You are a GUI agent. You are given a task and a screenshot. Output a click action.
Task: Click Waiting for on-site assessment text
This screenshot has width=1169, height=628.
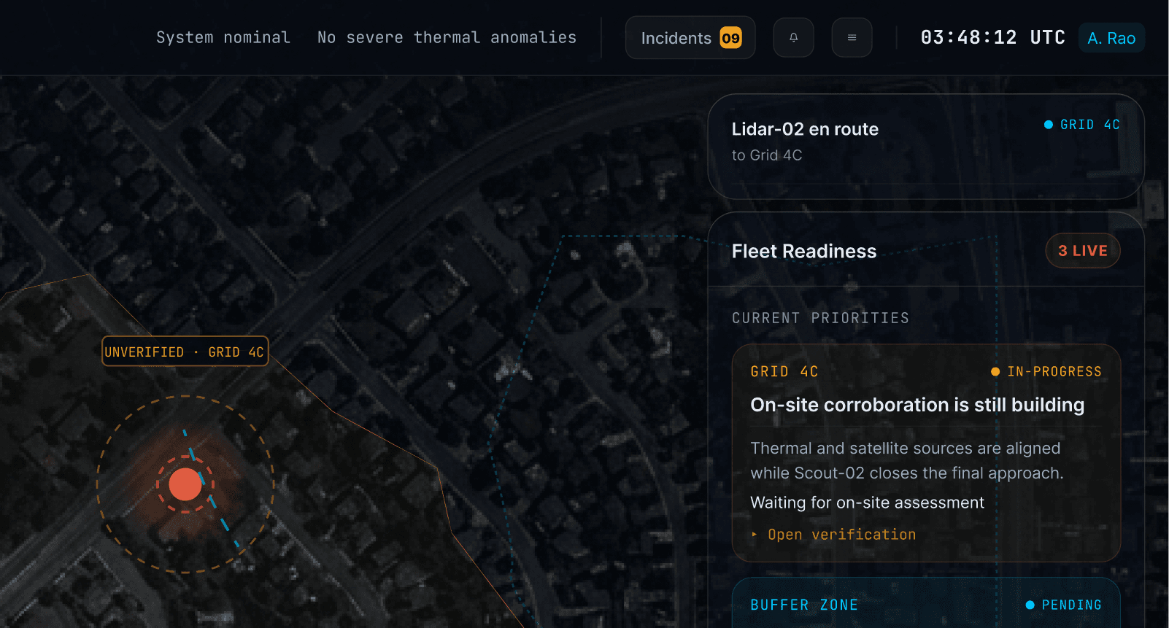pos(867,503)
